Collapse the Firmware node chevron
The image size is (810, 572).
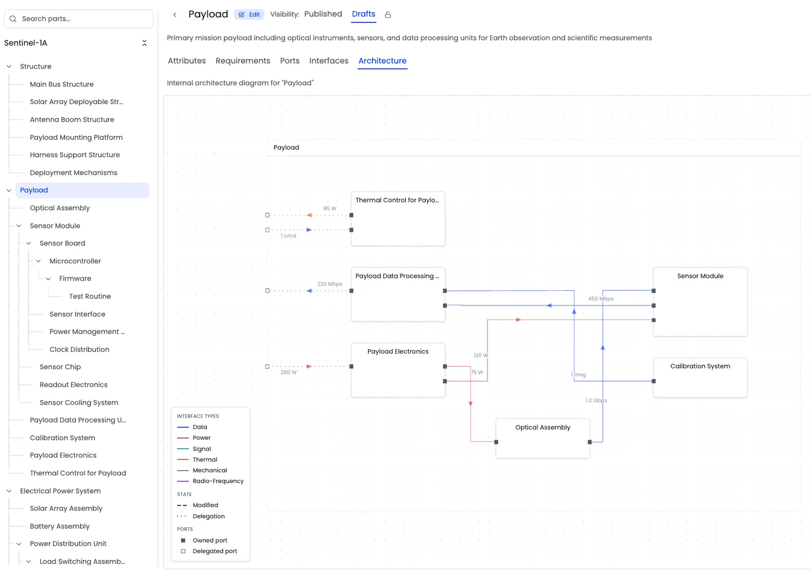48,279
